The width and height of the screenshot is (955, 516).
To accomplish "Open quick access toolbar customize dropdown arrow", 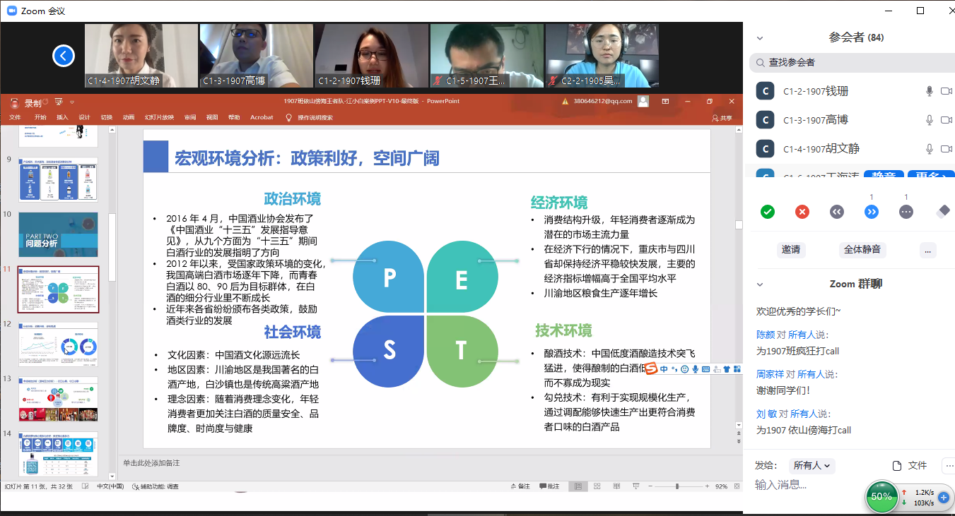I will (71, 102).
